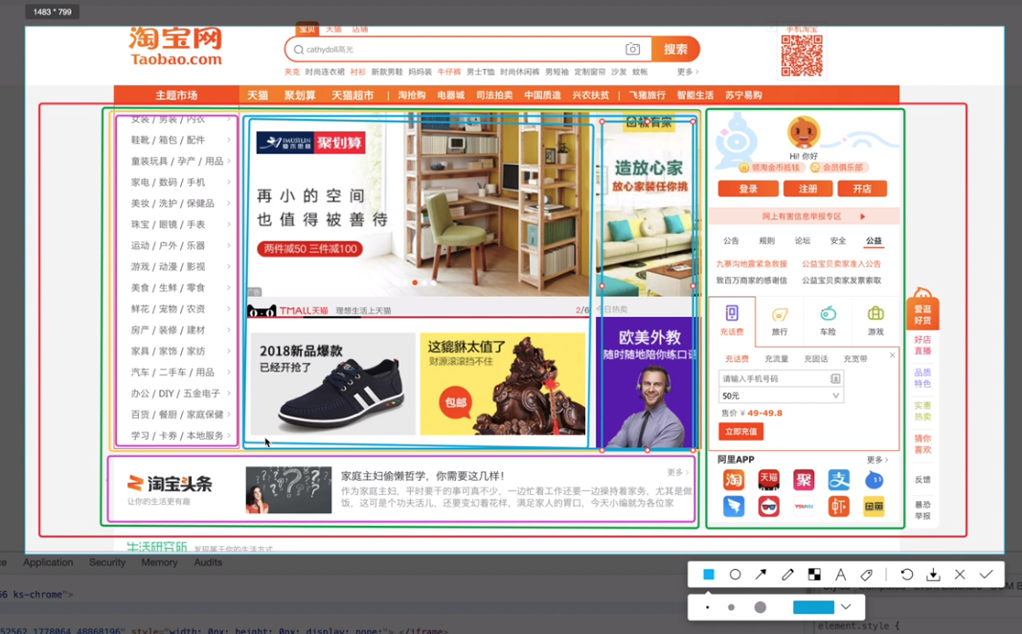Open the DevTools Application tab
1022x634 pixels.
48,562
